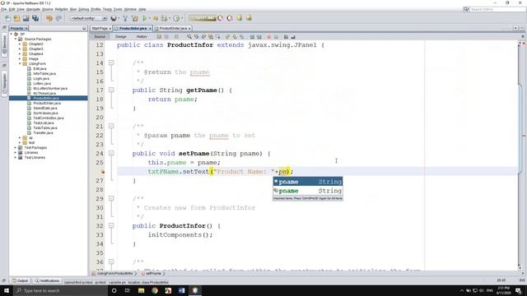Collapse the UsingForm package node
Viewport: 527px width, 296px height.
pos(20,63)
